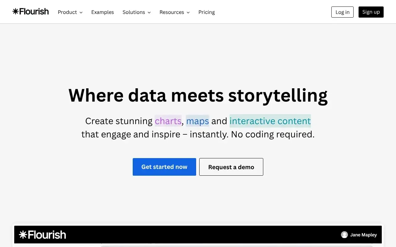
Task: Click the teal highlighted interactive content text
Action: tap(270, 121)
